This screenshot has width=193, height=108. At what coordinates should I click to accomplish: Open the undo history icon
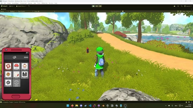pyautogui.click(x=178, y=6)
